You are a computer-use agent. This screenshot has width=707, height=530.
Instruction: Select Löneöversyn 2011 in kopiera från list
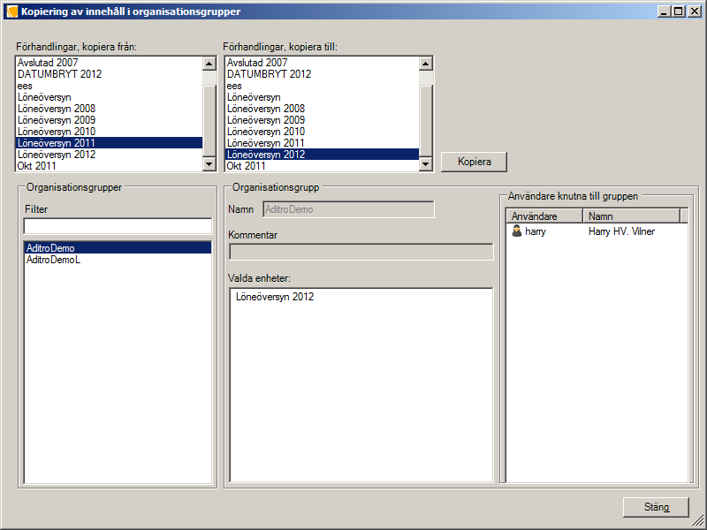[x=109, y=143]
